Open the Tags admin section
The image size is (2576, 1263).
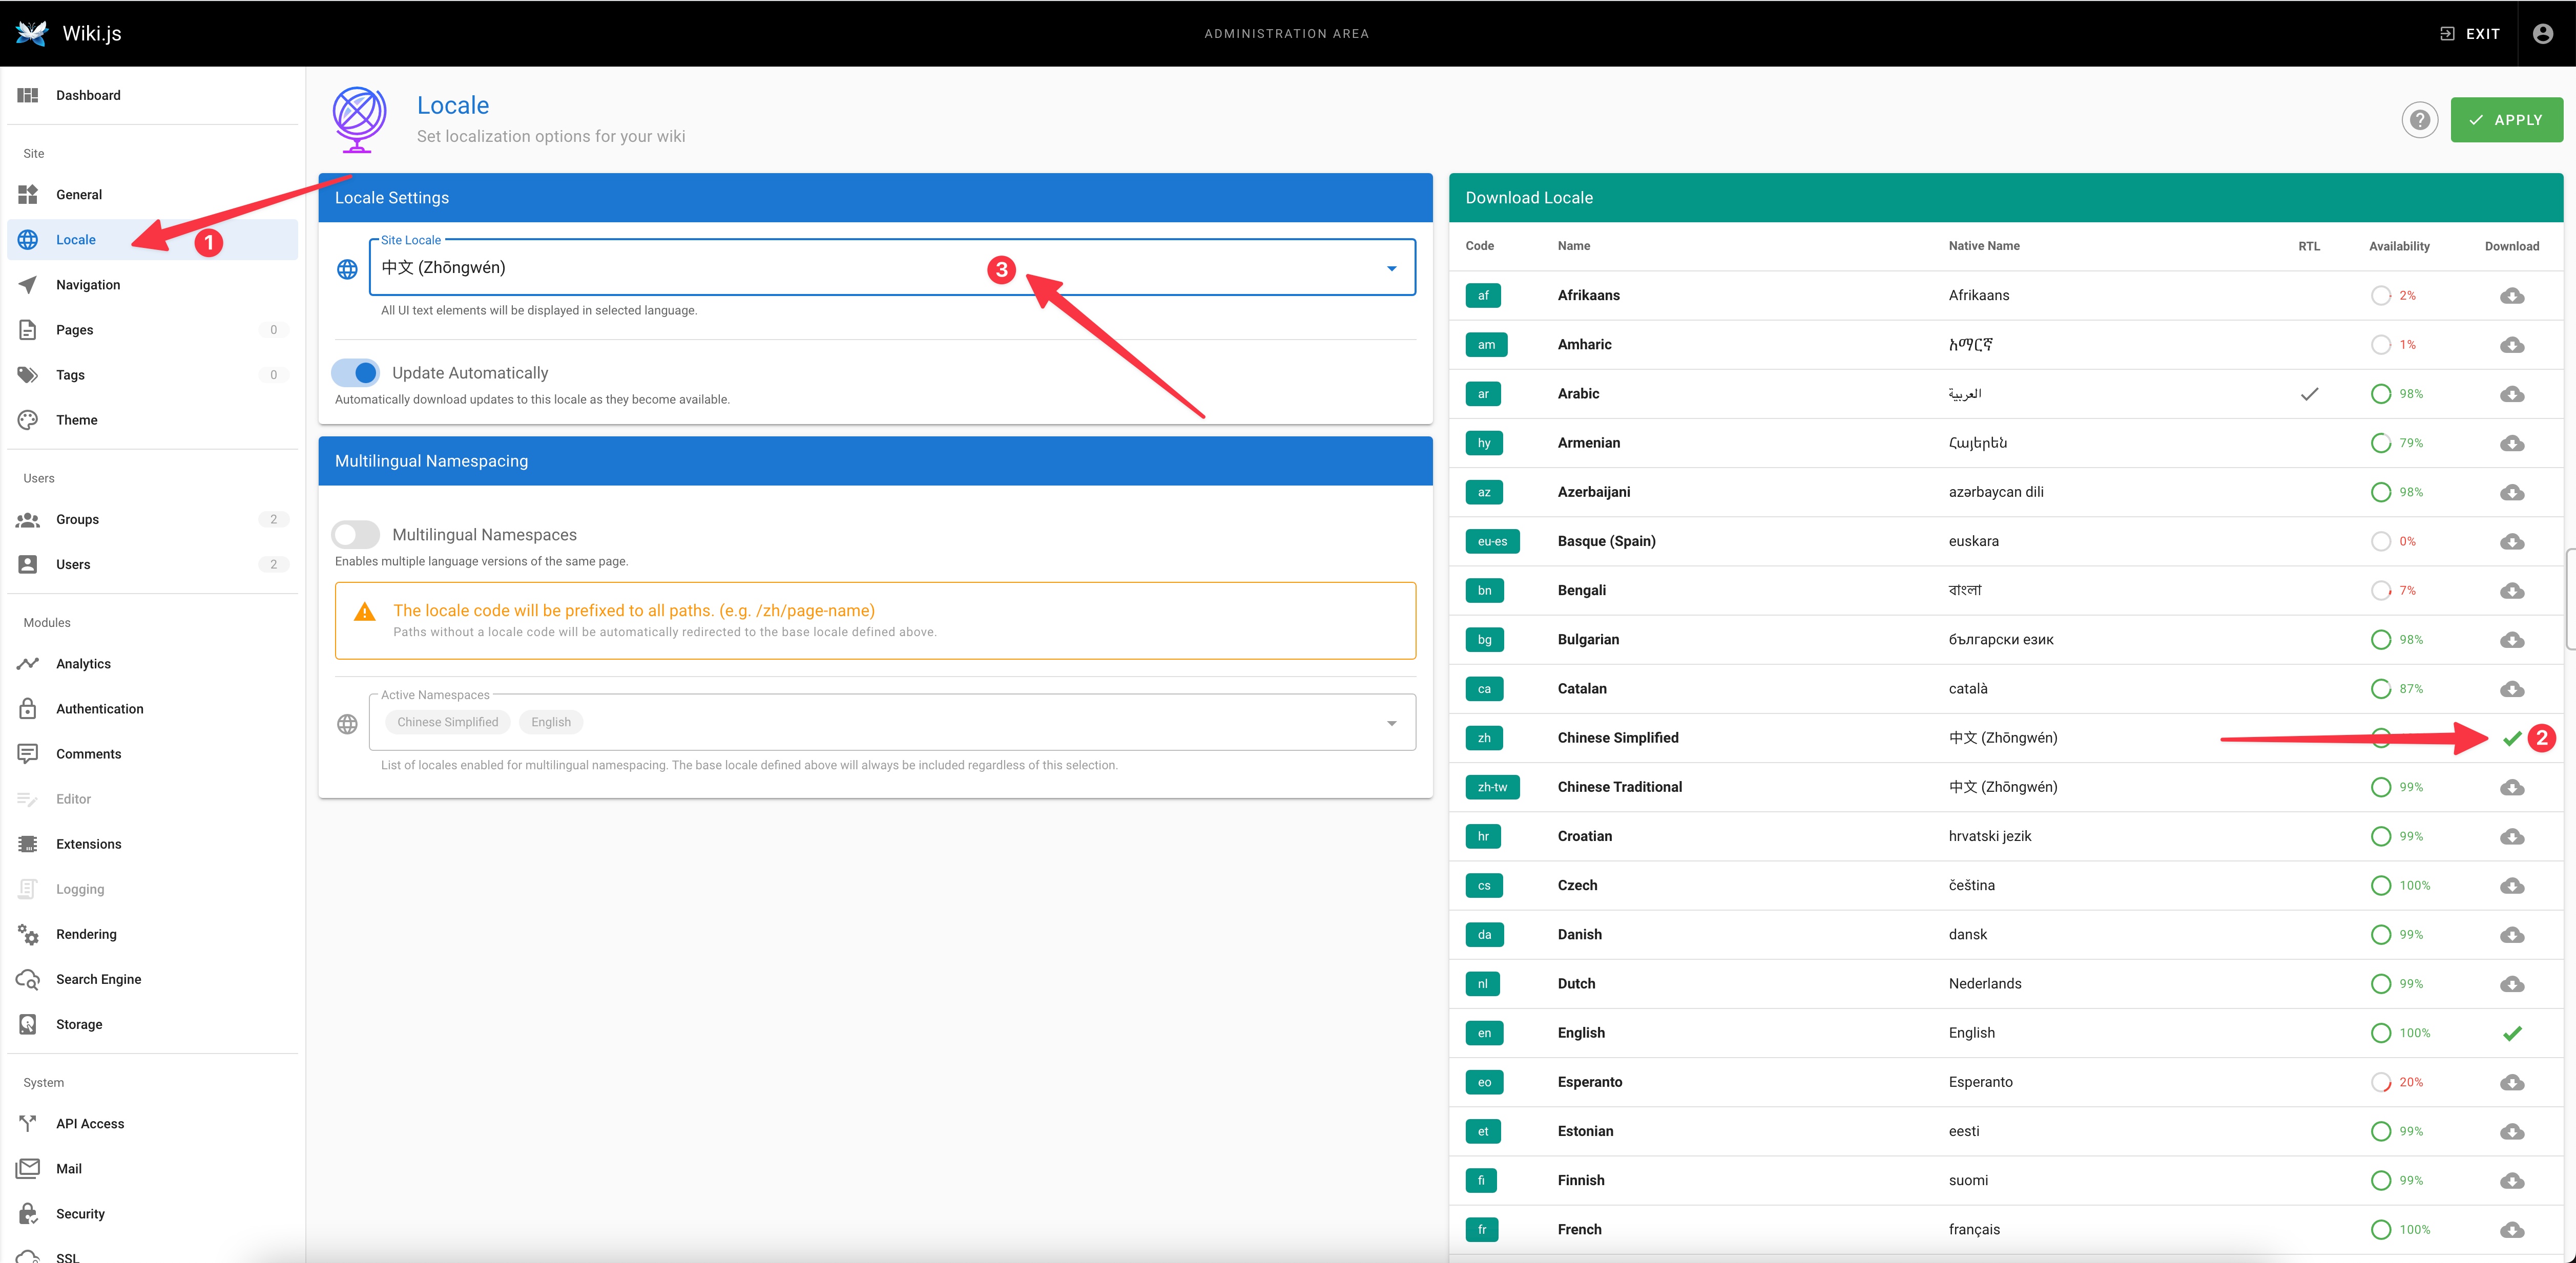[x=152, y=374]
